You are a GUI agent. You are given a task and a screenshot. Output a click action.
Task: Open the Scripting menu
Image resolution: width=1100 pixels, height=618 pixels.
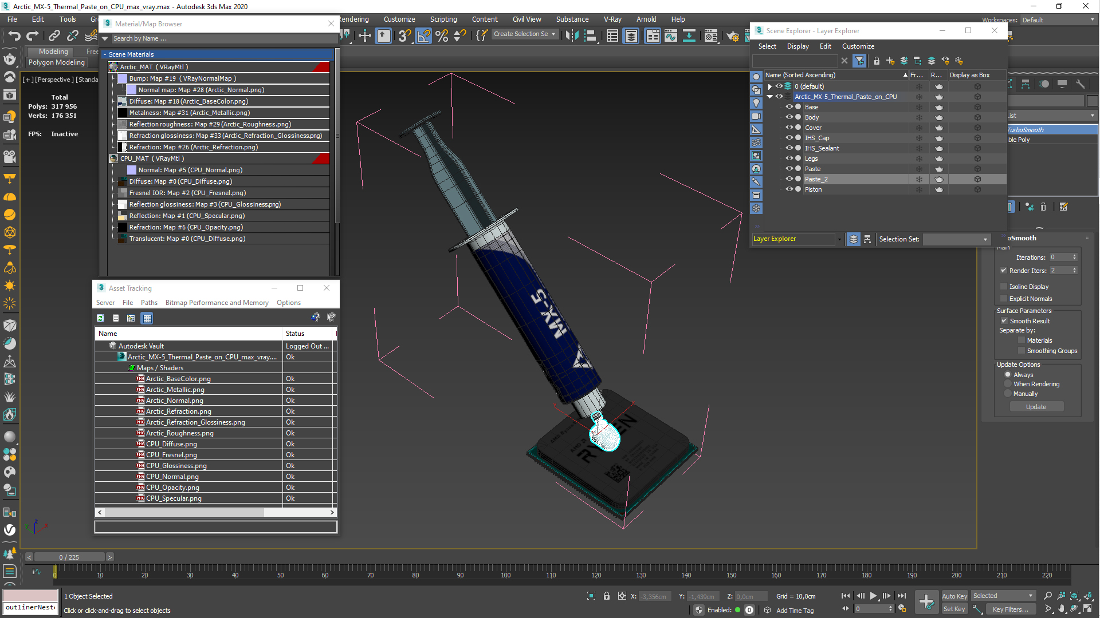coord(443,19)
